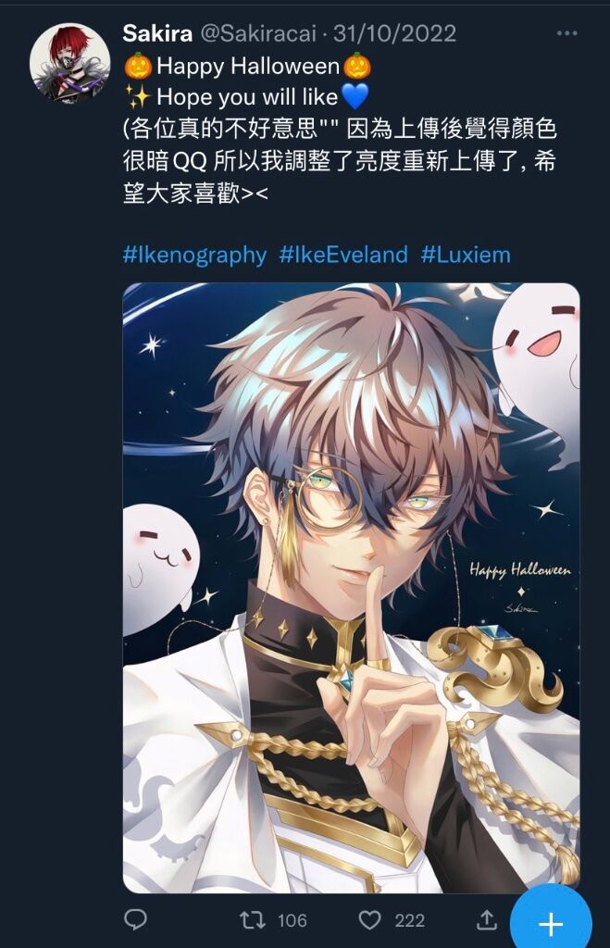Screen dimensions: 610x948
Task: Tap the blue heart emoji in tweet text
Action: click(355, 96)
